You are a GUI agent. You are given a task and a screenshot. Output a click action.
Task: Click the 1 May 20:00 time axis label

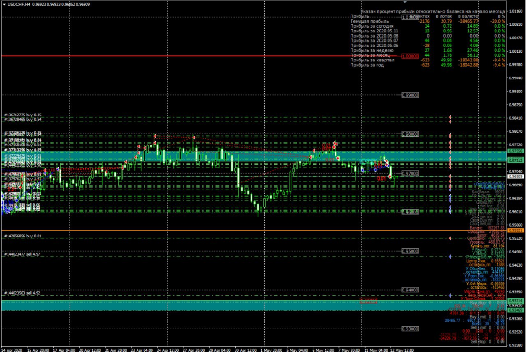271,350
